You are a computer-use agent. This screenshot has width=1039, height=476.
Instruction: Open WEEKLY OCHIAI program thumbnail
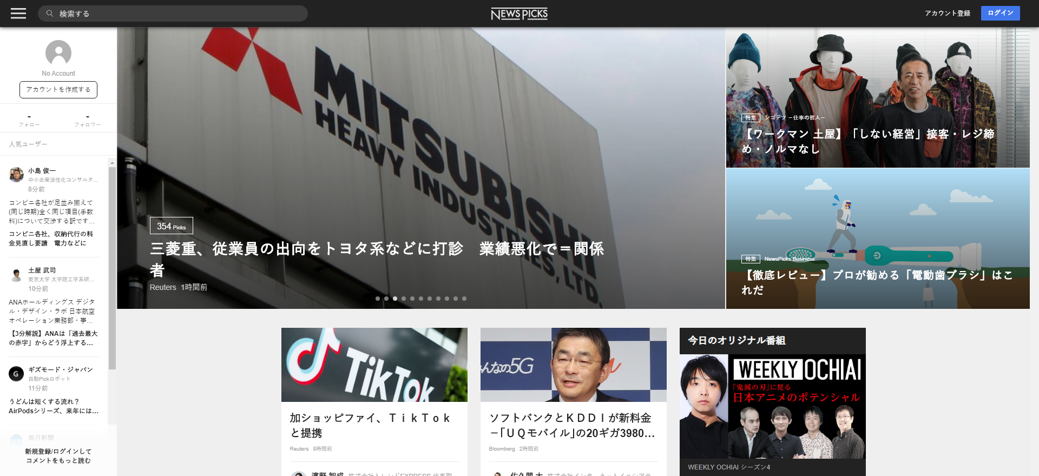pos(773,406)
